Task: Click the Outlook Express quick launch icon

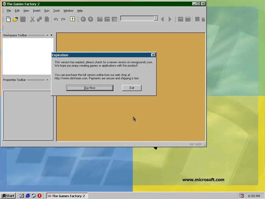Action: click(34, 196)
